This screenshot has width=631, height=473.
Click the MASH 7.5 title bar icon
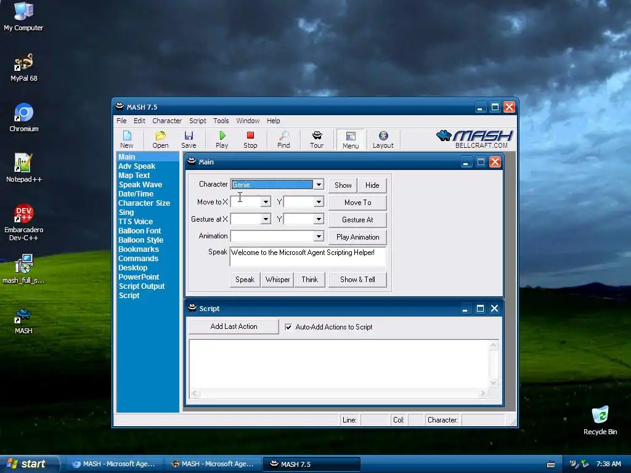pos(120,107)
